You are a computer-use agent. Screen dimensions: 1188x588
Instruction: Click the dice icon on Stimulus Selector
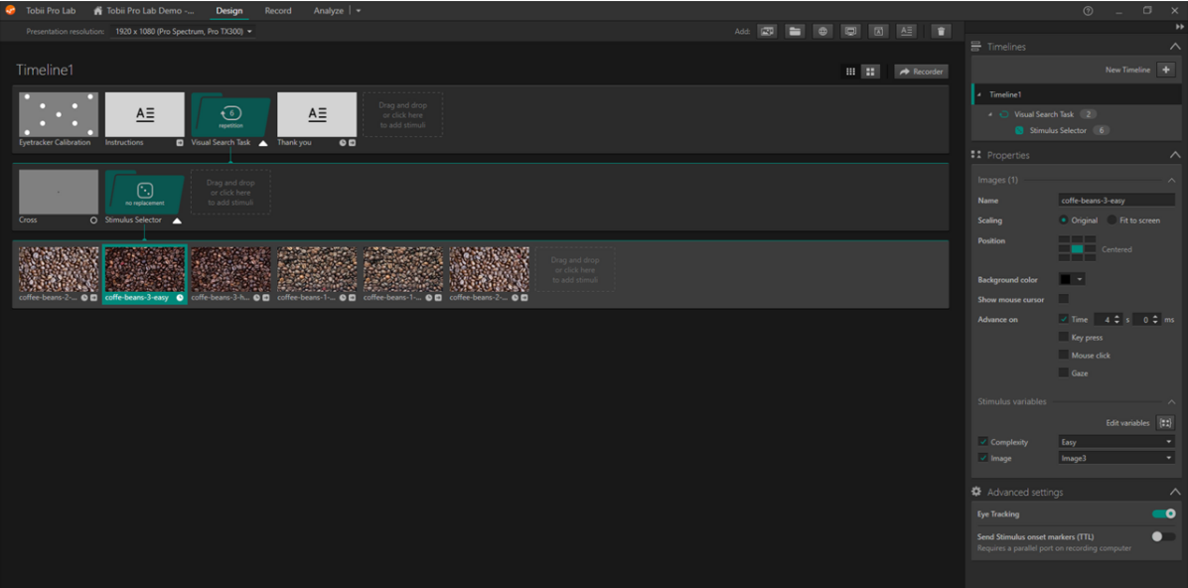(x=145, y=192)
